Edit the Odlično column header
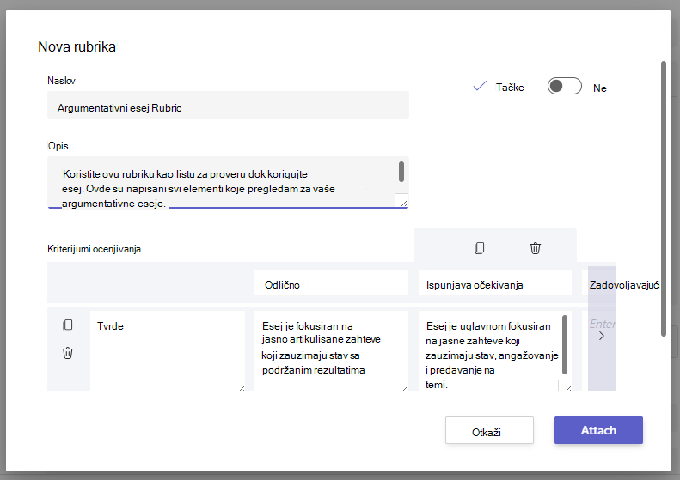The width and height of the screenshot is (680, 480). [331, 283]
